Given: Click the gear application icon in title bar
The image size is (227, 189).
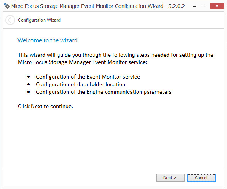Looking at the screenshot, I should pos(6,6).
